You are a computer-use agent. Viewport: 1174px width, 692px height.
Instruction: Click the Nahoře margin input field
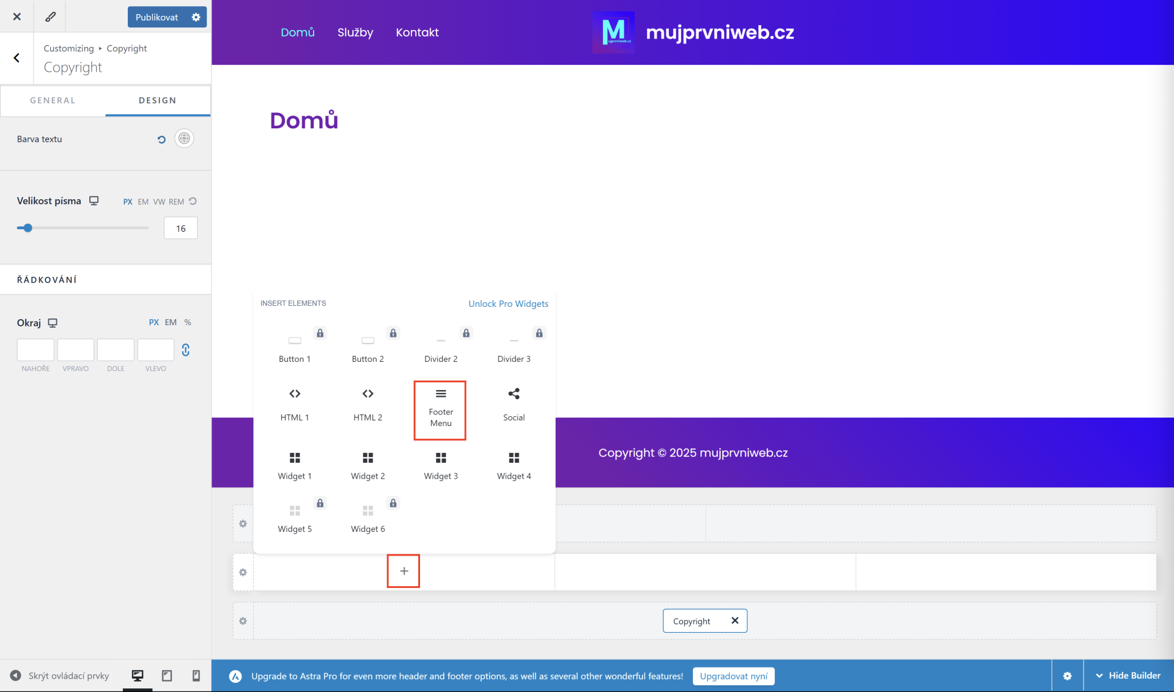click(35, 350)
